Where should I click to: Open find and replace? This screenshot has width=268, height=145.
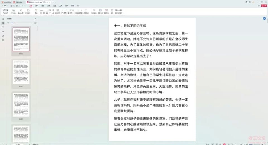pos(94,11)
